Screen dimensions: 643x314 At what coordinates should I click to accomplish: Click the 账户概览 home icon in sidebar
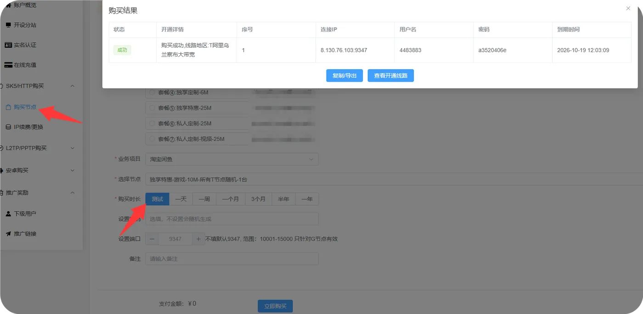(x=8, y=5)
